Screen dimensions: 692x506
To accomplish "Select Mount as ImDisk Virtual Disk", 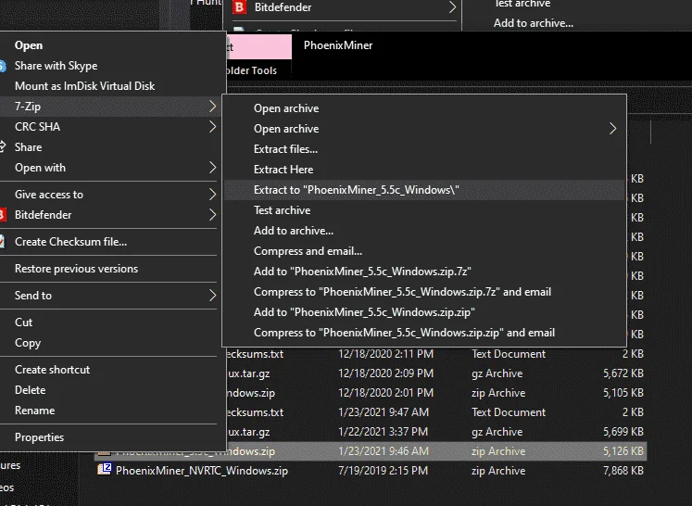I will point(110,86).
